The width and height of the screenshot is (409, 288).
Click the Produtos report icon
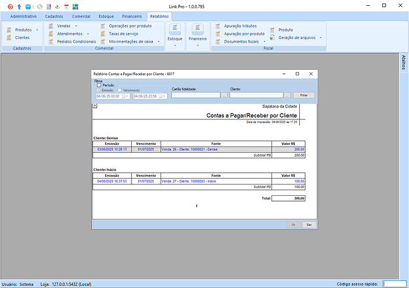10,30
